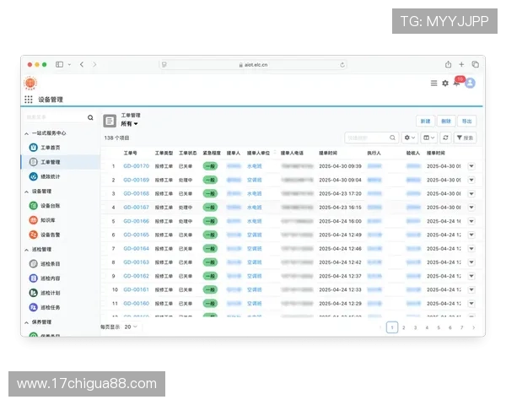506x405 pixels.
Task: Click the quick search magnifier icon
Action: coord(392,138)
